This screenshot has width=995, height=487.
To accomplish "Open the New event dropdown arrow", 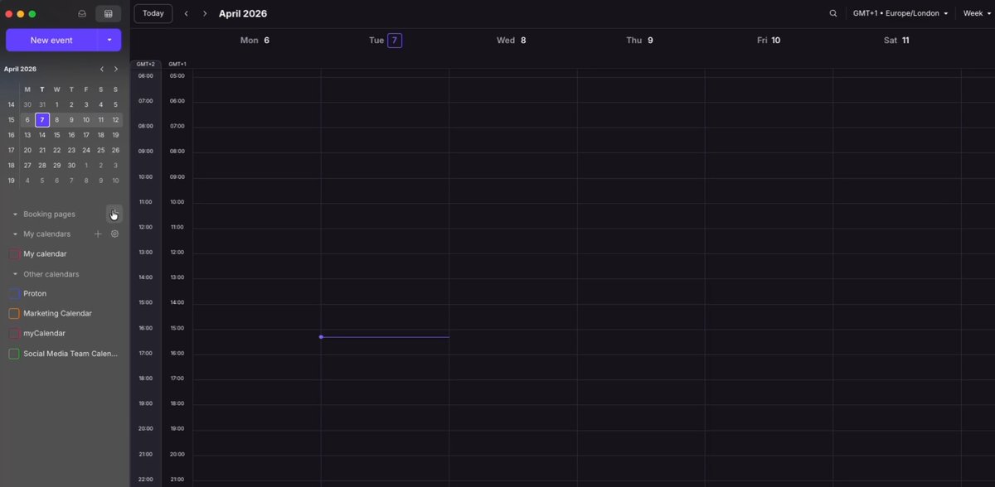I will pyautogui.click(x=109, y=40).
